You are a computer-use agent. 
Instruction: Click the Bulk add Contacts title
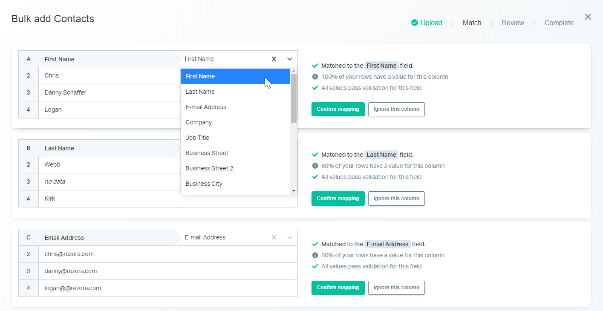53,19
